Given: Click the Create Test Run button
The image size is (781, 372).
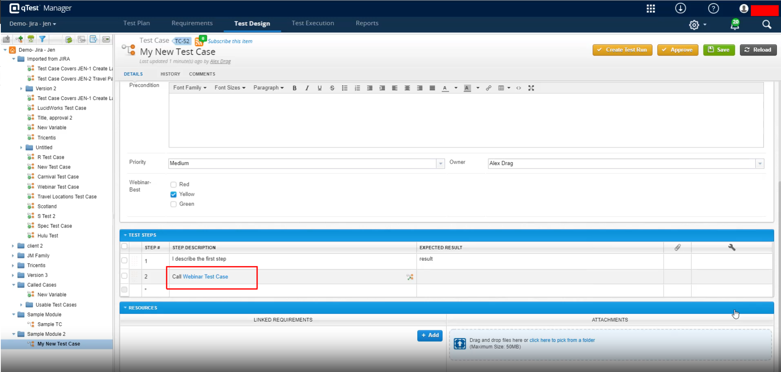Looking at the screenshot, I should click(x=622, y=50).
